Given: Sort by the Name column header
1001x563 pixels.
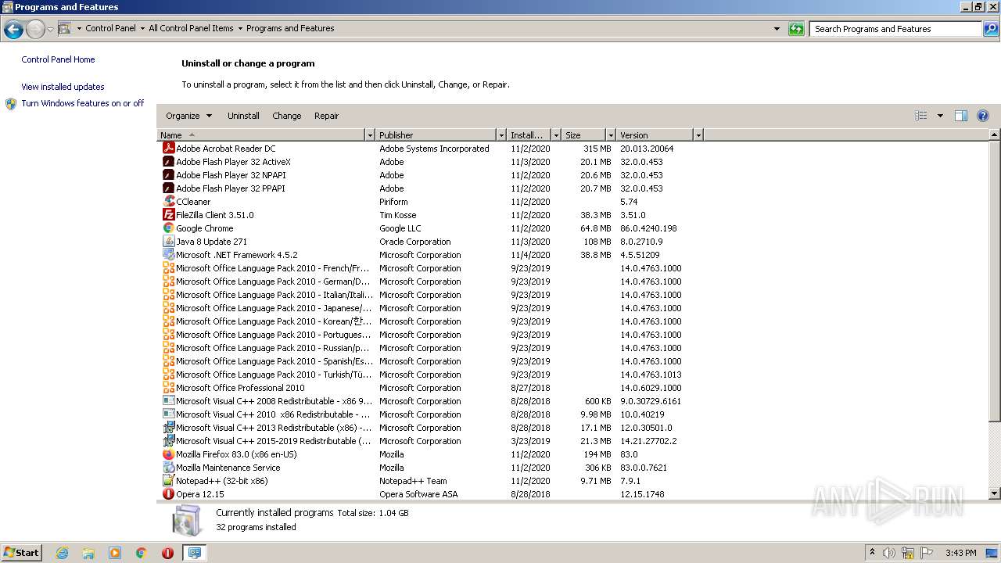Looking at the screenshot, I should coord(261,135).
